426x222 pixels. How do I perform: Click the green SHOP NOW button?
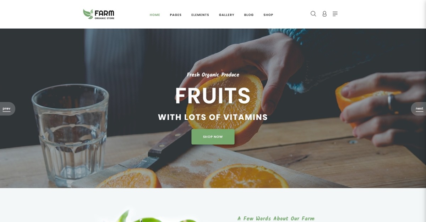pyautogui.click(x=213, y=137)
